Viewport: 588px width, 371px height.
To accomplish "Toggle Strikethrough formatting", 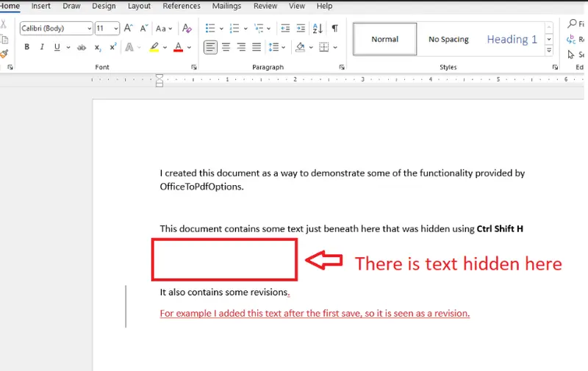I will (x=82, y=47).
